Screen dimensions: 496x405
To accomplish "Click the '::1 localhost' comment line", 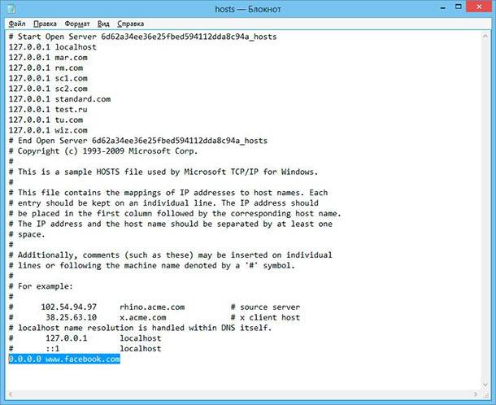I will [85, 349].
